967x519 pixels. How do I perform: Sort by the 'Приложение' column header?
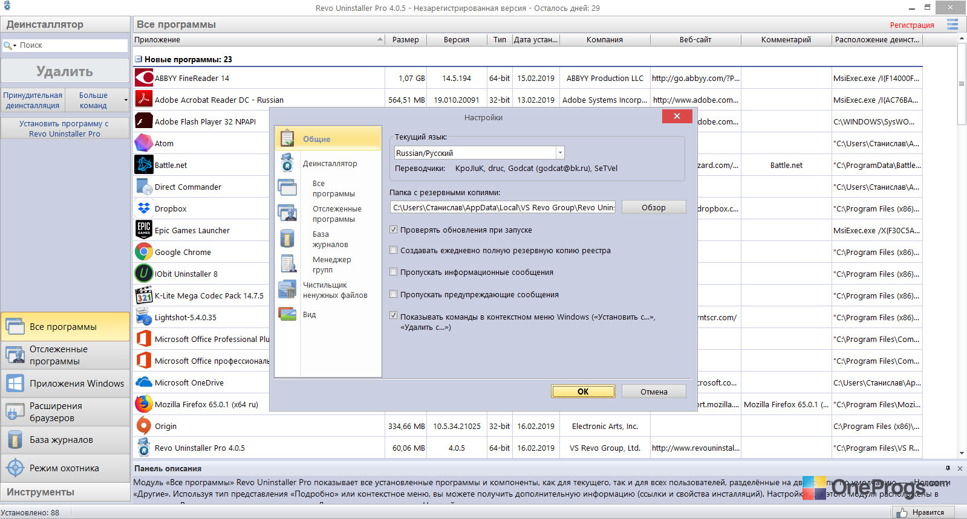click(x=259, y=40)
